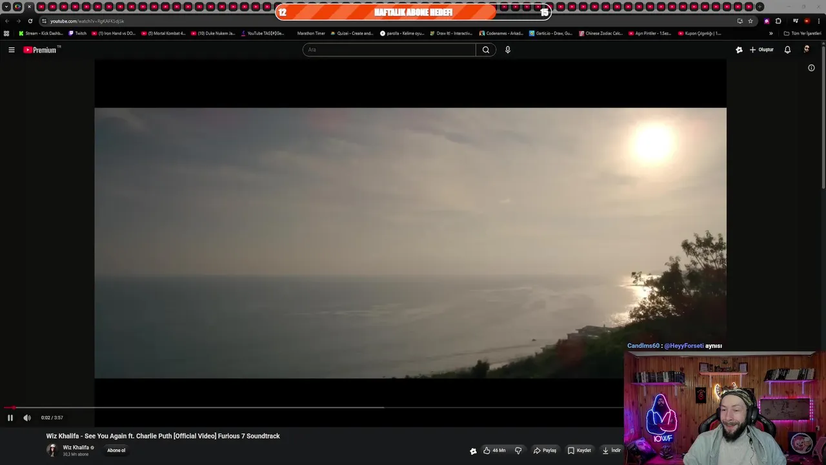
Task: Open the Draw It! bookmark
Action: [451, 34]
